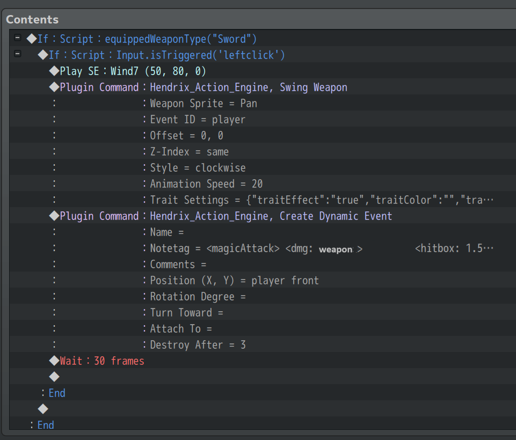
Task: Click the Name = parameter line
Action: pyautogui.click(x=263, y=232)
